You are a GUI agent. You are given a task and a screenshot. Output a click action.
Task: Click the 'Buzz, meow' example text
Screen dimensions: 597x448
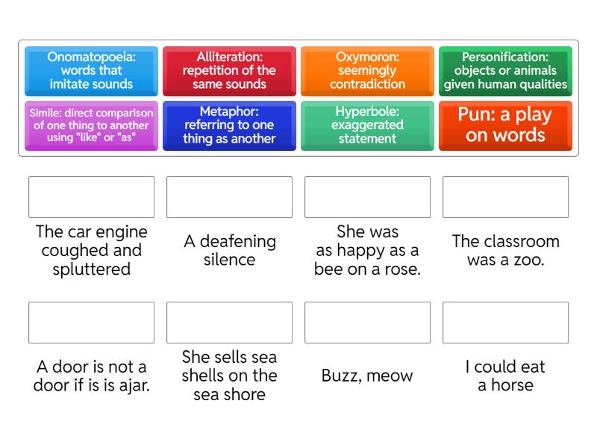367,376
